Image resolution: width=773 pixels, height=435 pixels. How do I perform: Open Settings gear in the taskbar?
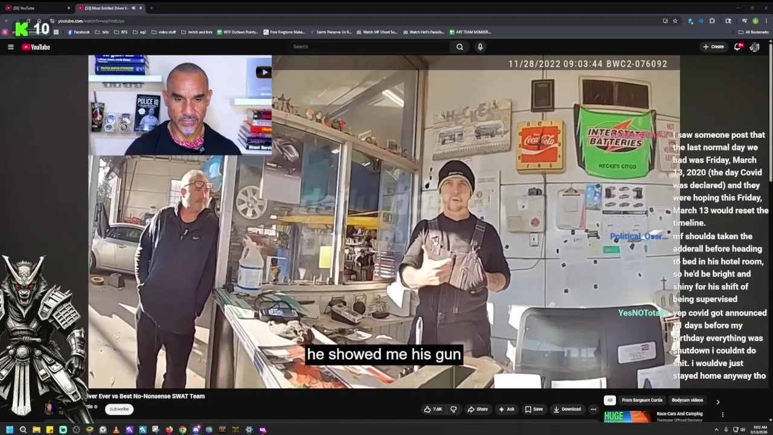point(249,430)
